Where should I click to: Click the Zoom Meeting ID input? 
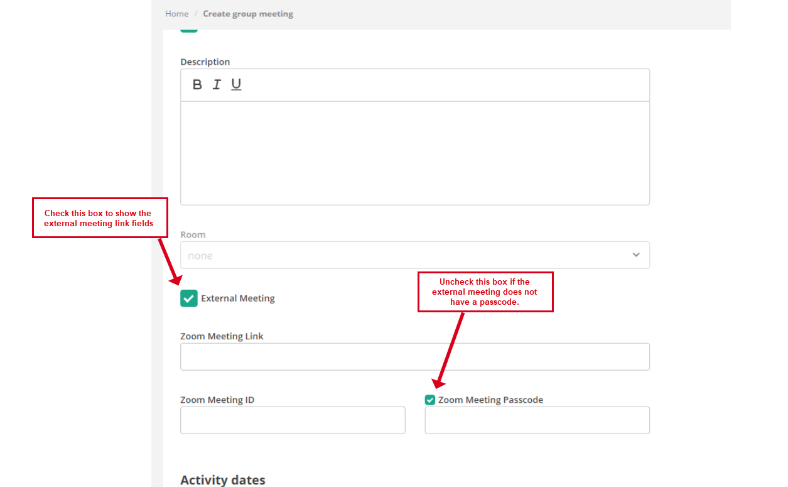(x=293, y=420)
